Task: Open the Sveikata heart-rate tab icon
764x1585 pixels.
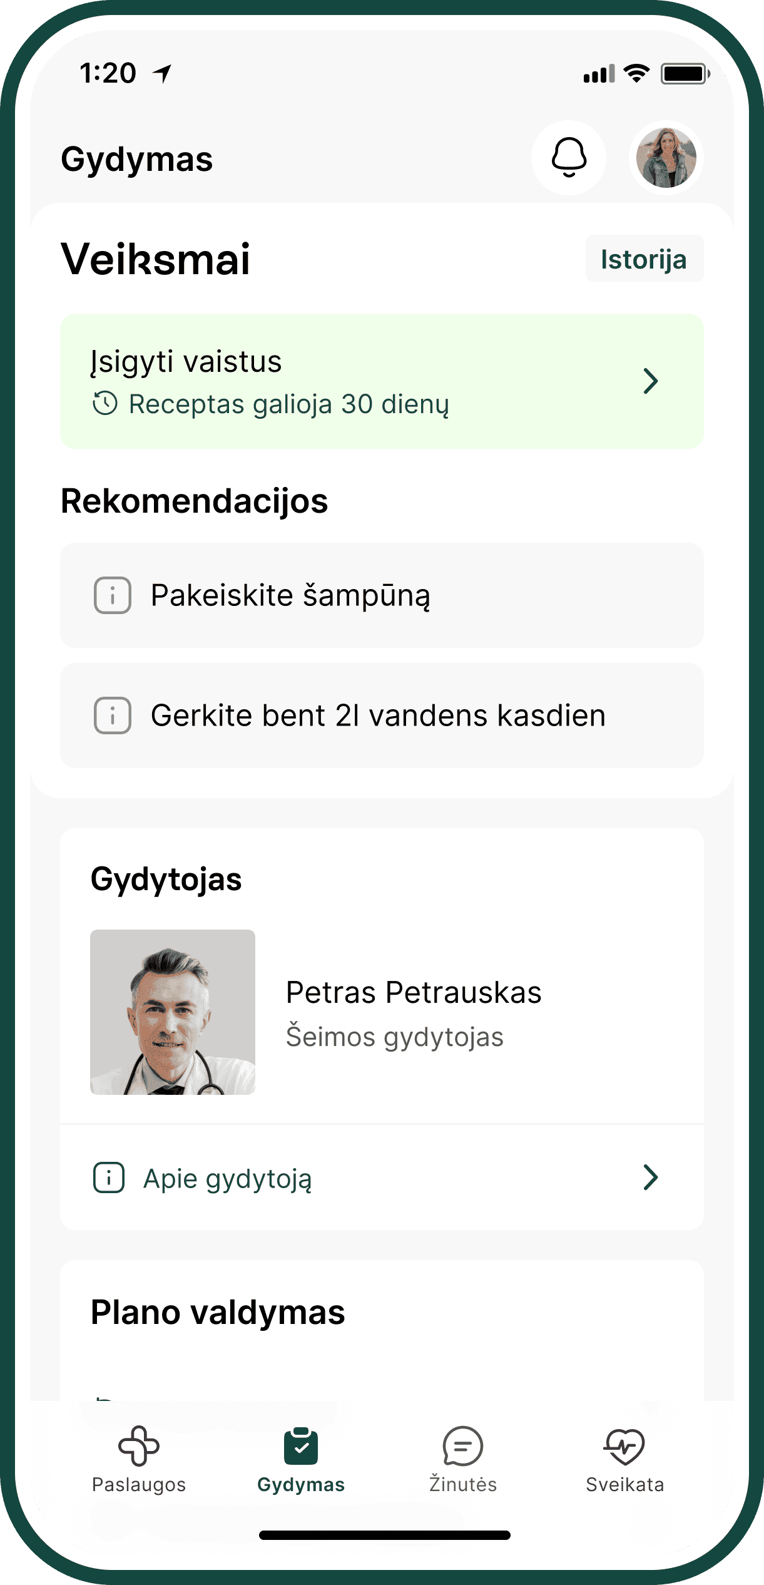Action: (x=624, y=1447)
